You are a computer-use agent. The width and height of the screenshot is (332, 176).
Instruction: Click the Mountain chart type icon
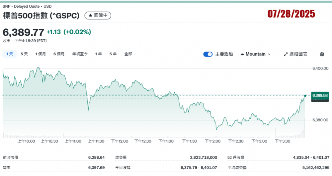click(x=242, y=54)
